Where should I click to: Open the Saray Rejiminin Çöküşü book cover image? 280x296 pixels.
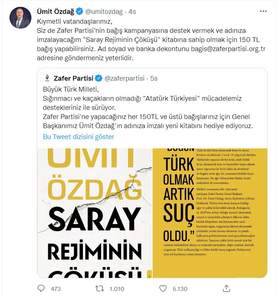coord(95,213)
